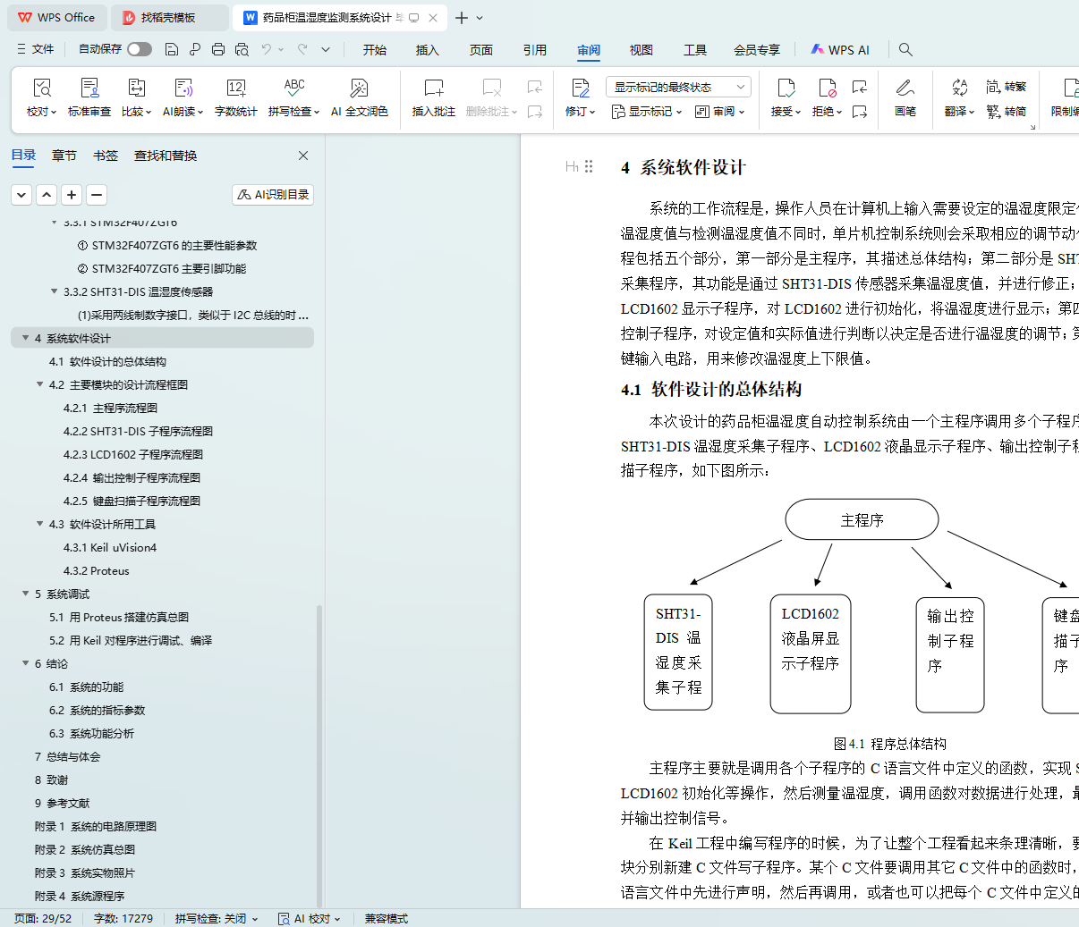Open the 拼写检查 status bar dropdown

tap(217, 918)
